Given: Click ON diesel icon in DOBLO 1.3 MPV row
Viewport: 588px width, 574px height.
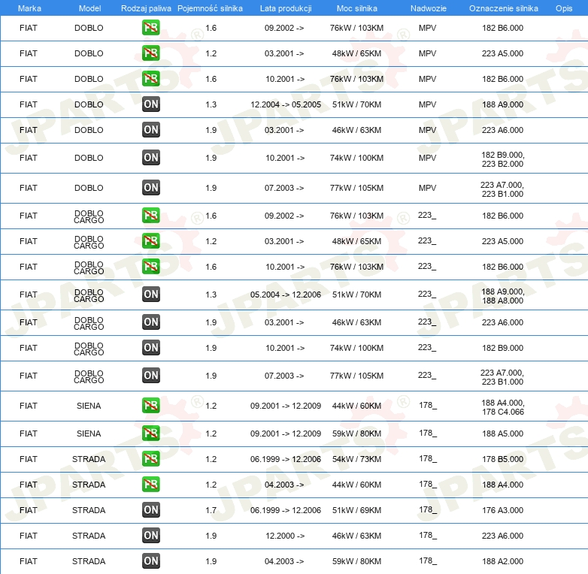Looking at the screenshot, I should pos(150,104).
